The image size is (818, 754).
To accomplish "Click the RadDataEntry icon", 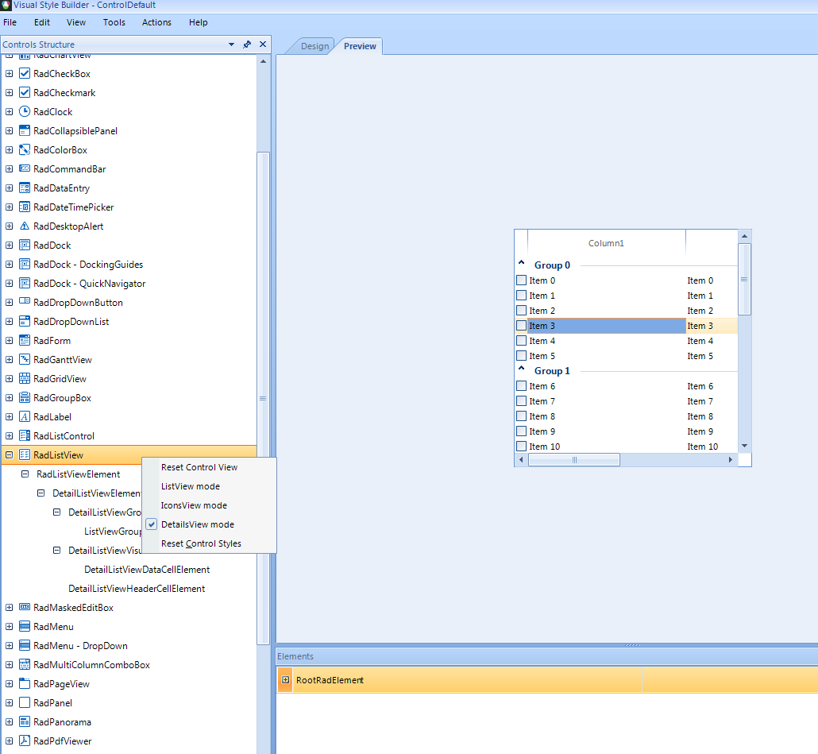I will tap(25, 188).
